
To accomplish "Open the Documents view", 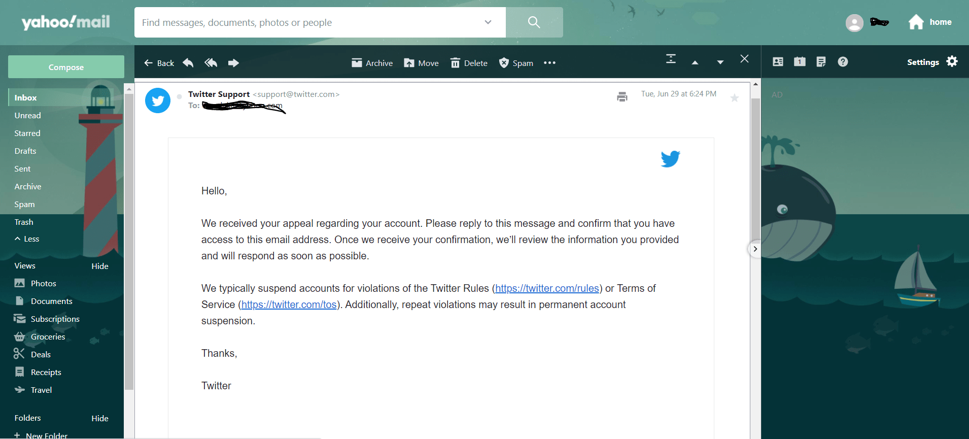I will pyautogui.click(x=44, y=301).
